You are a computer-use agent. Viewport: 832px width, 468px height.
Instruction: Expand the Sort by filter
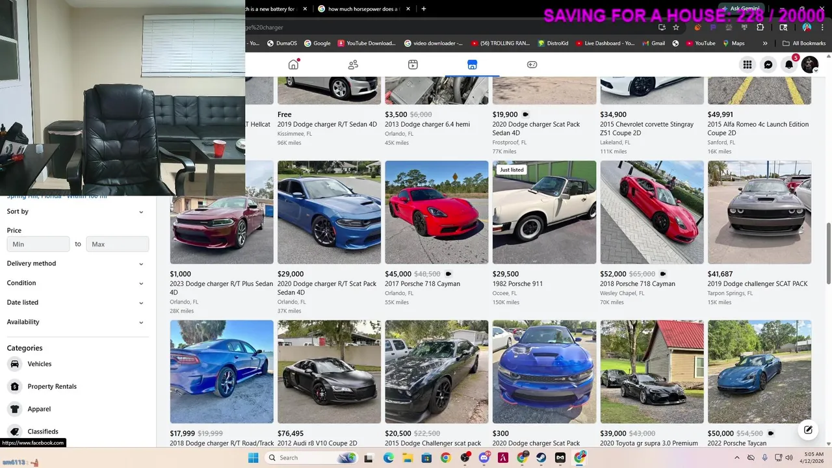click(75, 211)
